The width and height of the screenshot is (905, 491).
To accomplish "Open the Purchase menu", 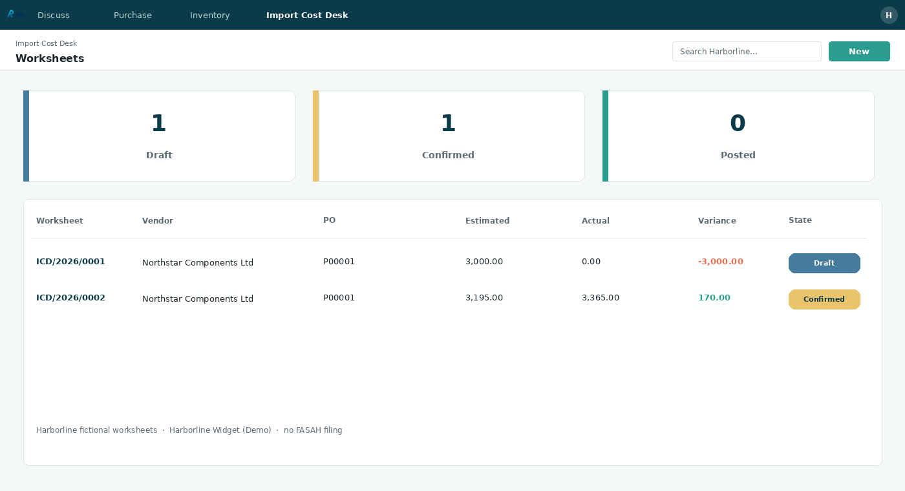I will tap(133, 15).
